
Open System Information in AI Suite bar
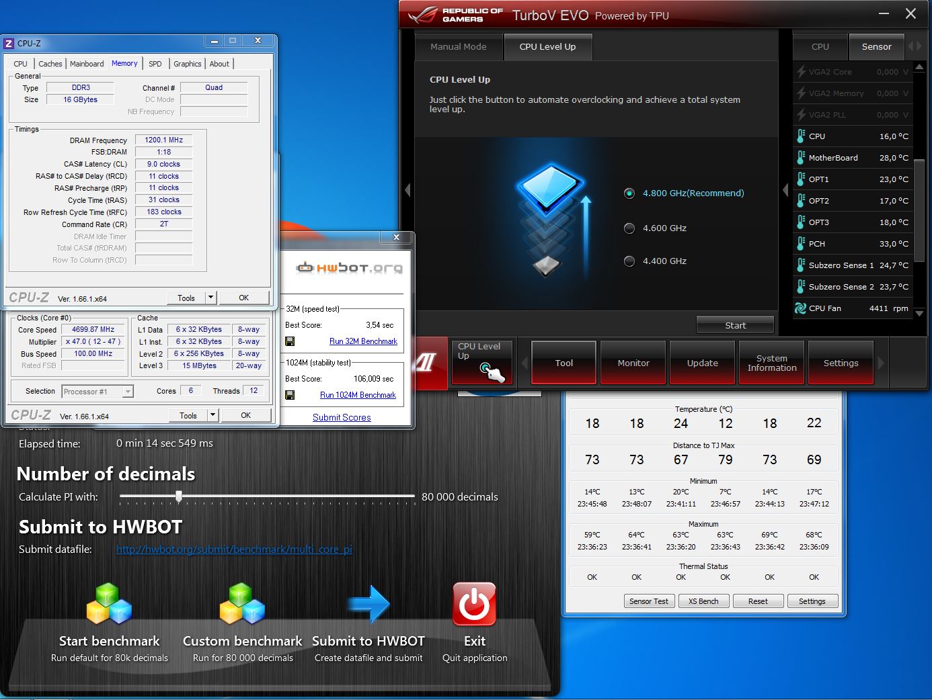pyautogui.click(x=772, y=363)
